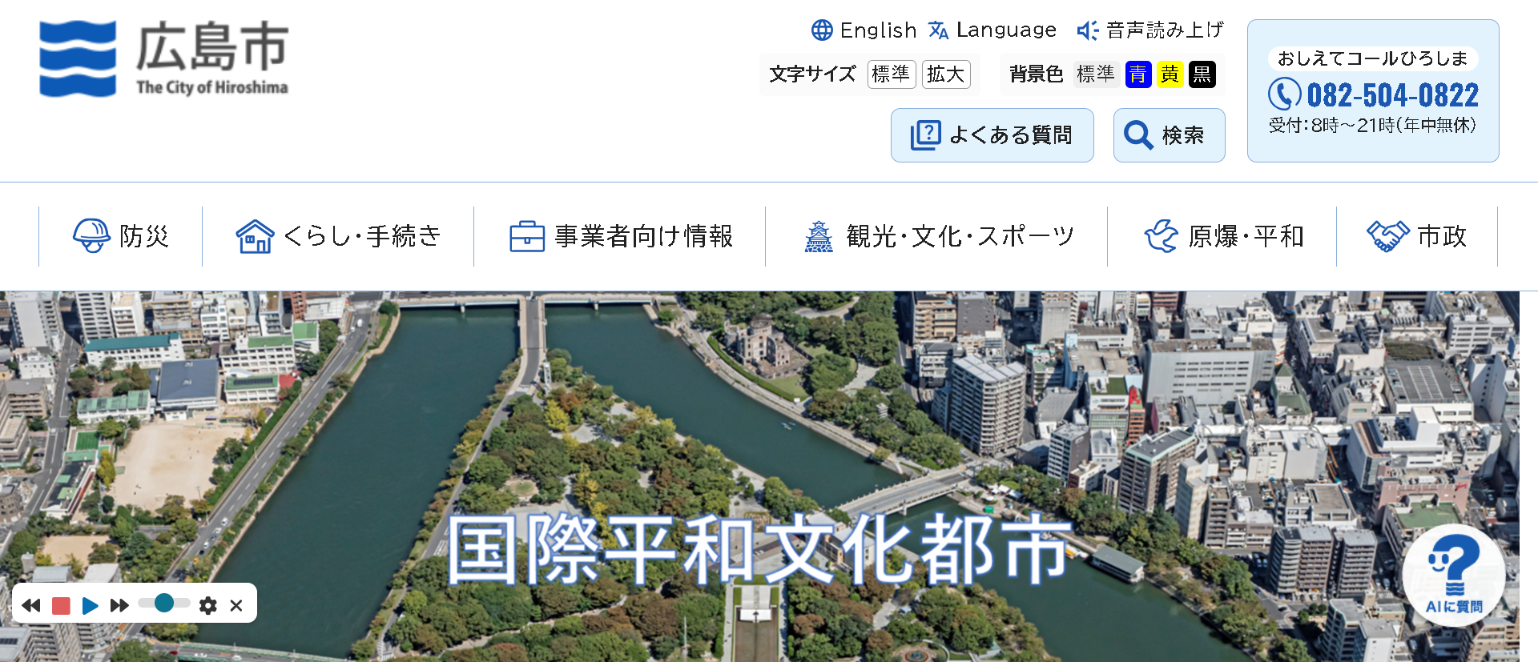The width and height of the screenshot is (1538, 662).
Task: Open the Hiroshima city logo homepage link
Action: pyautogui.click(x=163, y=59)
